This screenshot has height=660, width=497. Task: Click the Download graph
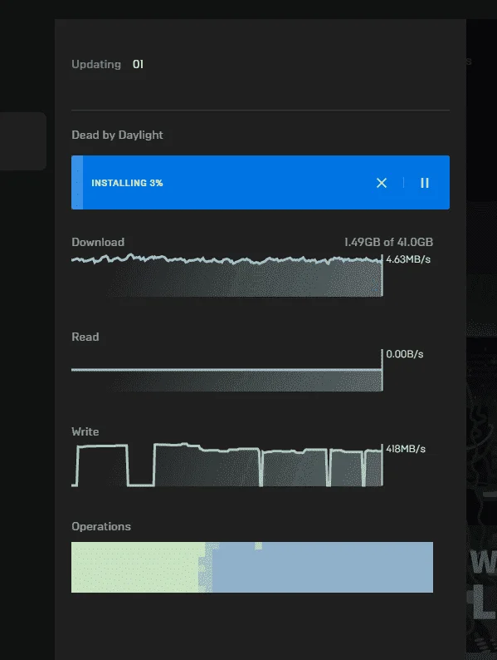227,275
